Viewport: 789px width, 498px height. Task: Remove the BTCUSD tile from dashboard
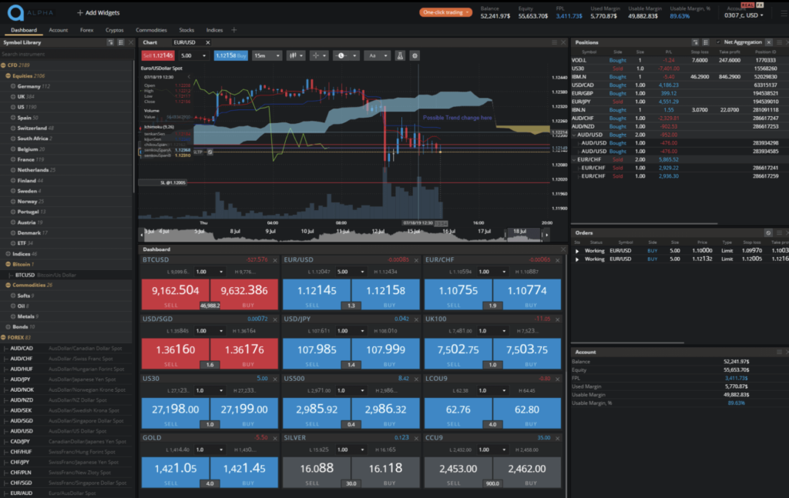(275, 260)
